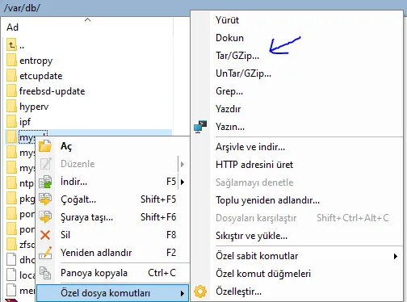
Task: Click the red X delete icon for Sil
Action: [45, 235]
